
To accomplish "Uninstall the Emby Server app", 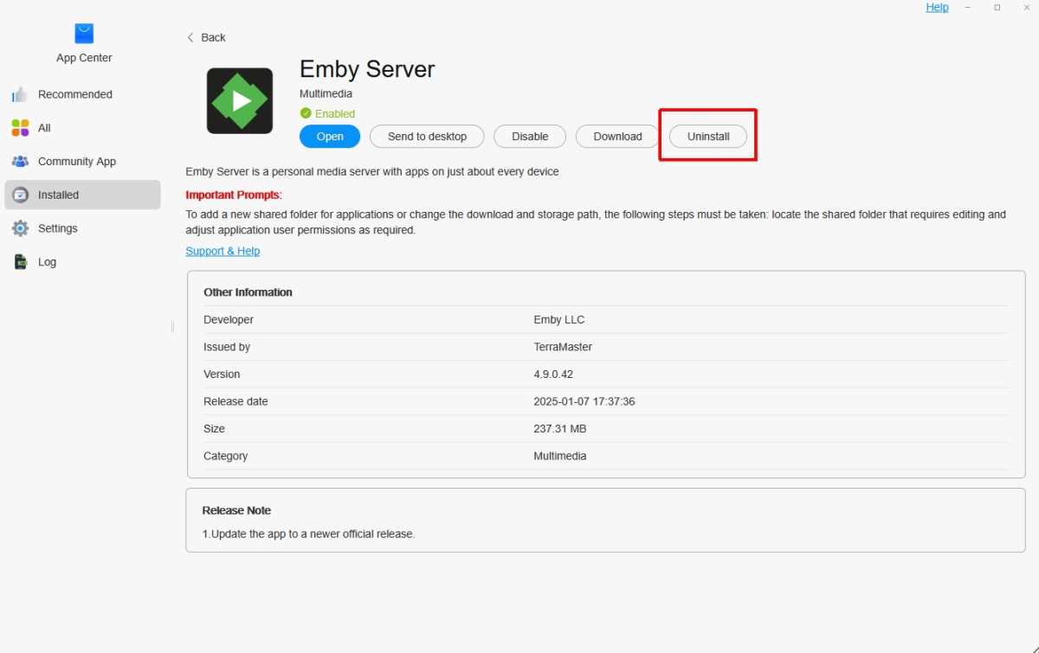I will coord(707,136).
